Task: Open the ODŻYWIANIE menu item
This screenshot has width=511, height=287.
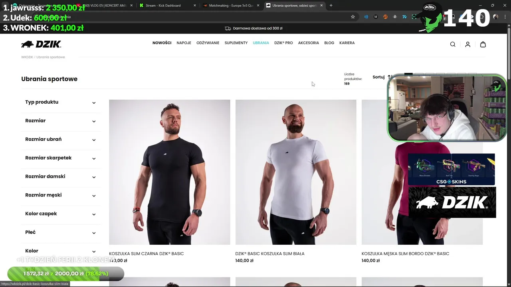Action: tap(208, 43)
